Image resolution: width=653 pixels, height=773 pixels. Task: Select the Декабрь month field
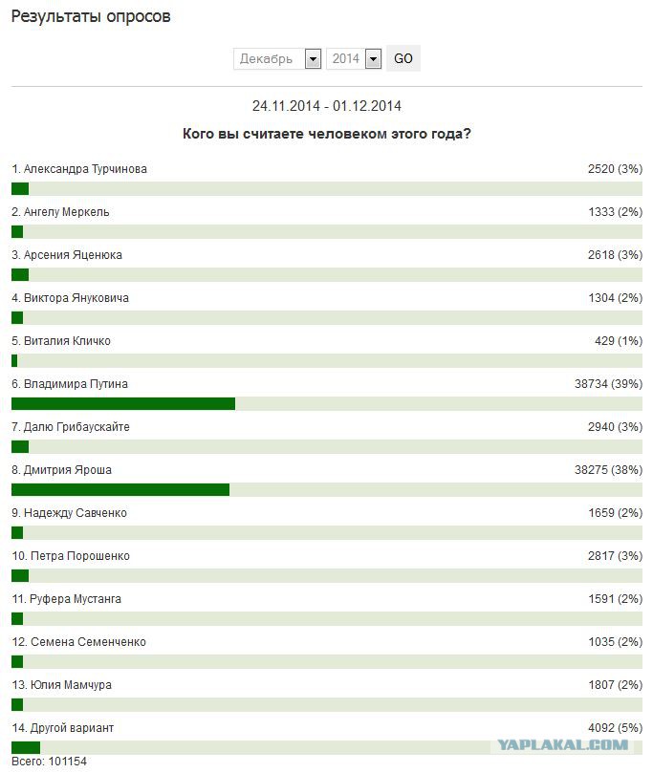coord(277,58)
